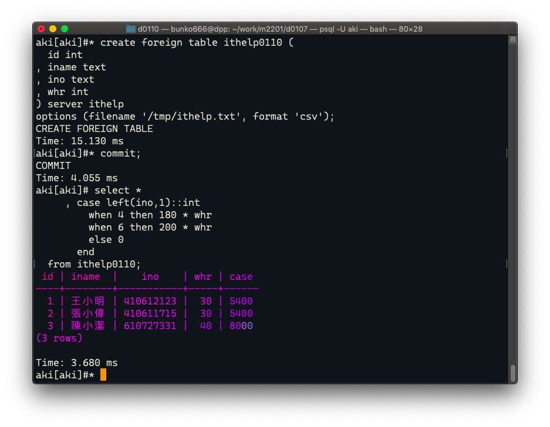Click the 'create foreign table ithelp0110' command
Viewport: 550px width, 427px height.
tap(191, 42)
